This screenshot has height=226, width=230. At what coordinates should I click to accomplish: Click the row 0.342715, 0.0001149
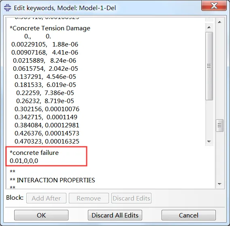click(x=46, y=117)
